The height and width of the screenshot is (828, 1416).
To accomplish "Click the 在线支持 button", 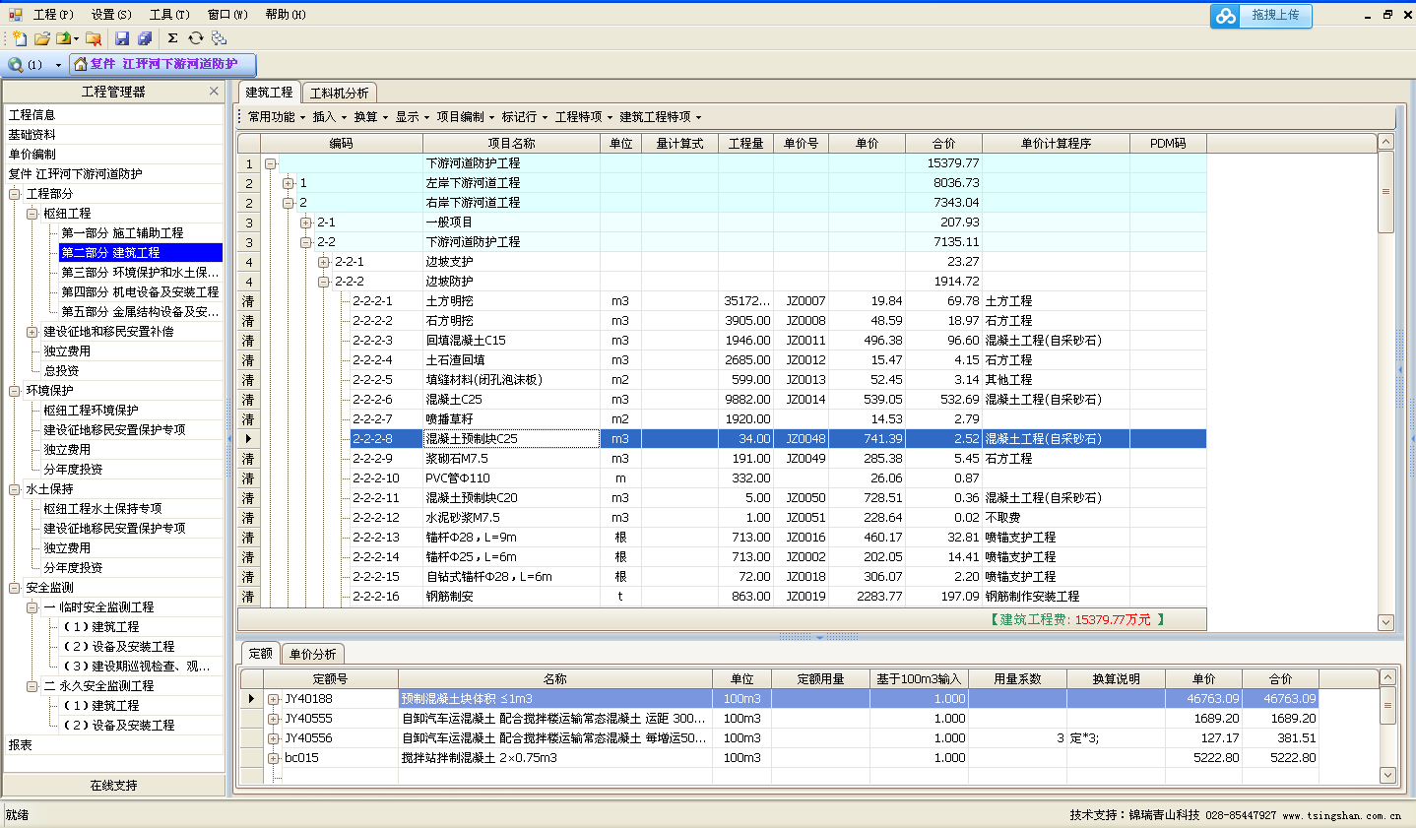I will [x=113, y=786].
